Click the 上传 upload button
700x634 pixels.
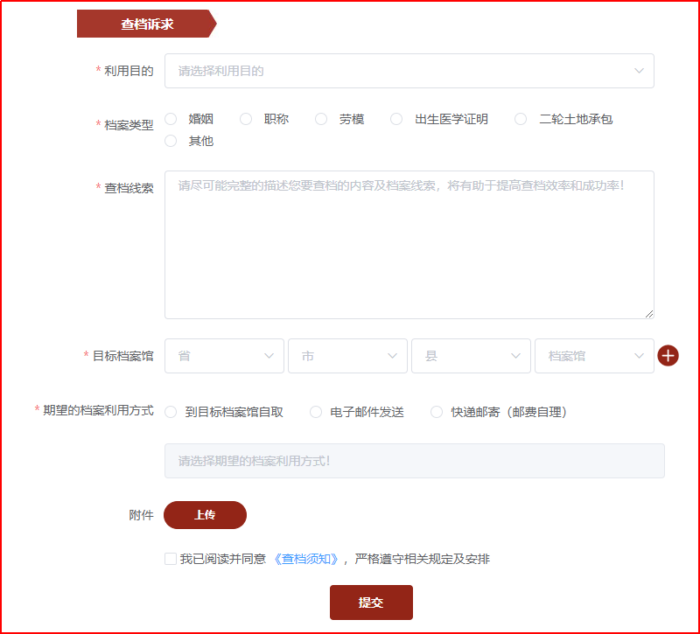point(205,515)
